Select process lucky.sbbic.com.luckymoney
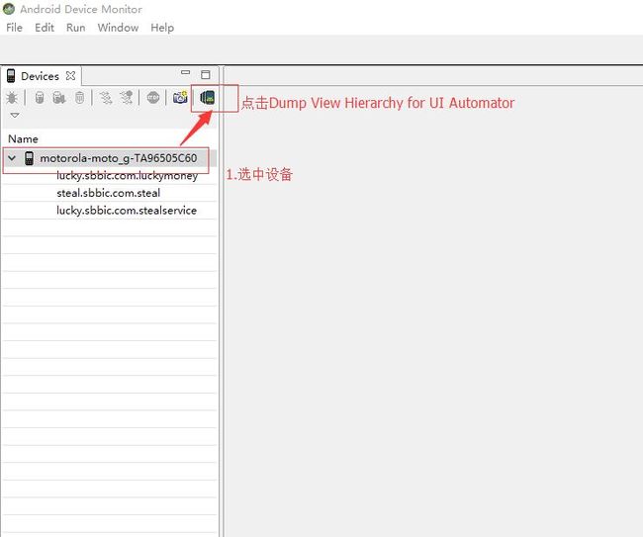Image resolution: width=643 pixels, height=537 pixels. click(x=128, y=176)
